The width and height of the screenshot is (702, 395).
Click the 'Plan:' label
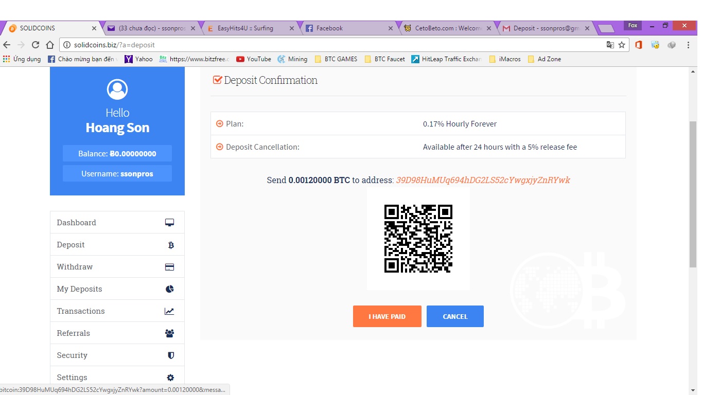tap(235, 124)
